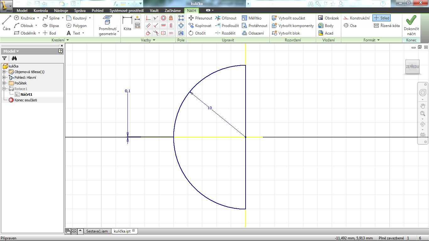Click the automatic dimensions lightning icon
Image resolution: width=429 pixels, height=241 pixels.
(137, 18)
